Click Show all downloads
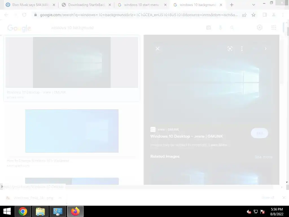The width and height of the screenshot is (289, 217). (268, 198)
